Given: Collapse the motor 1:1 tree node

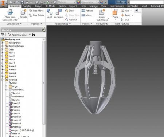Looking at the screenshot, I should tap(3, 80).
